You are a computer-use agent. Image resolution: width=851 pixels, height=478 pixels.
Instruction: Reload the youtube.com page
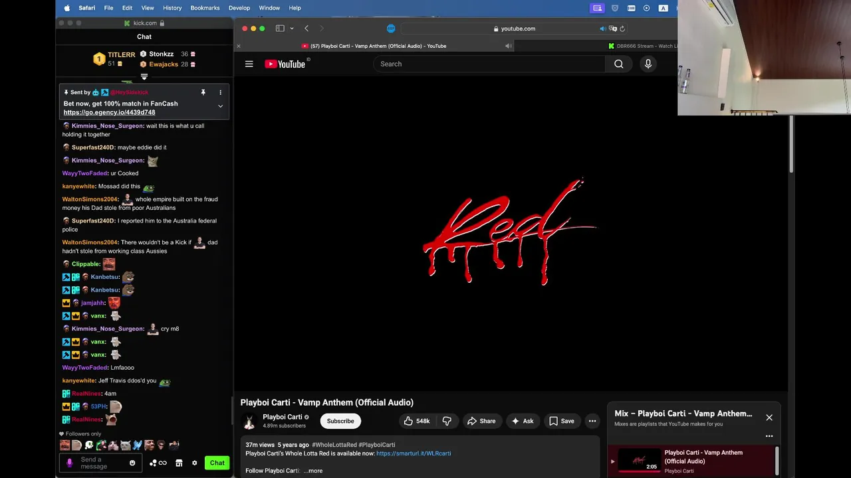[622, 29]
